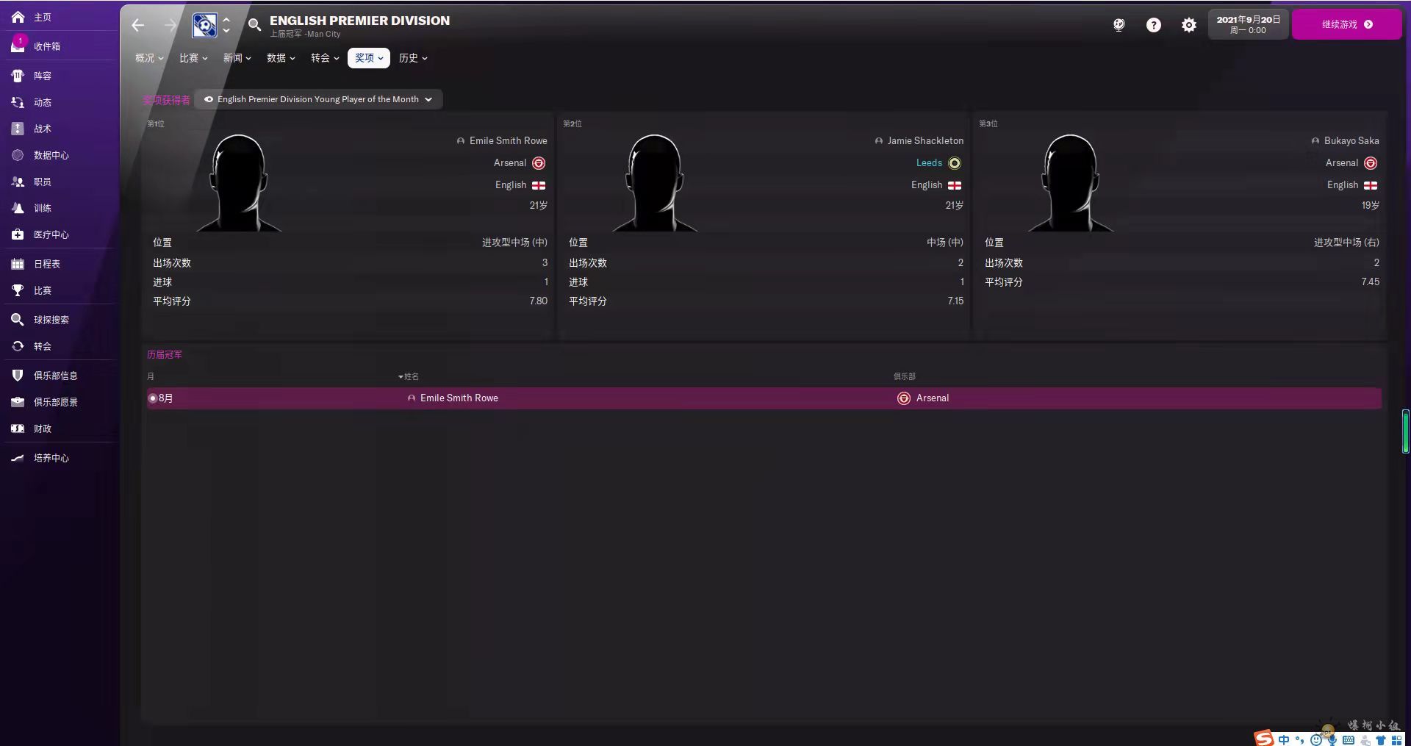The height and width of the screenshot is (746, 1411).
Task: Toggle eye icon on Young Player award selector
Action: point(209,99)
